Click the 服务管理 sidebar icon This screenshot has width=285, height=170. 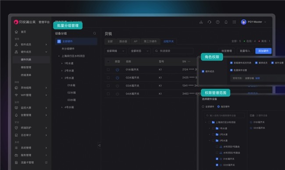coord(16,155)
